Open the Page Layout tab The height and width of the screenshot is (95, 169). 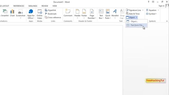(x=4, y=6)
